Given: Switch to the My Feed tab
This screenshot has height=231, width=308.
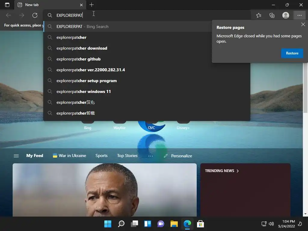Looking at the screenshot, I should pos(35,156).
